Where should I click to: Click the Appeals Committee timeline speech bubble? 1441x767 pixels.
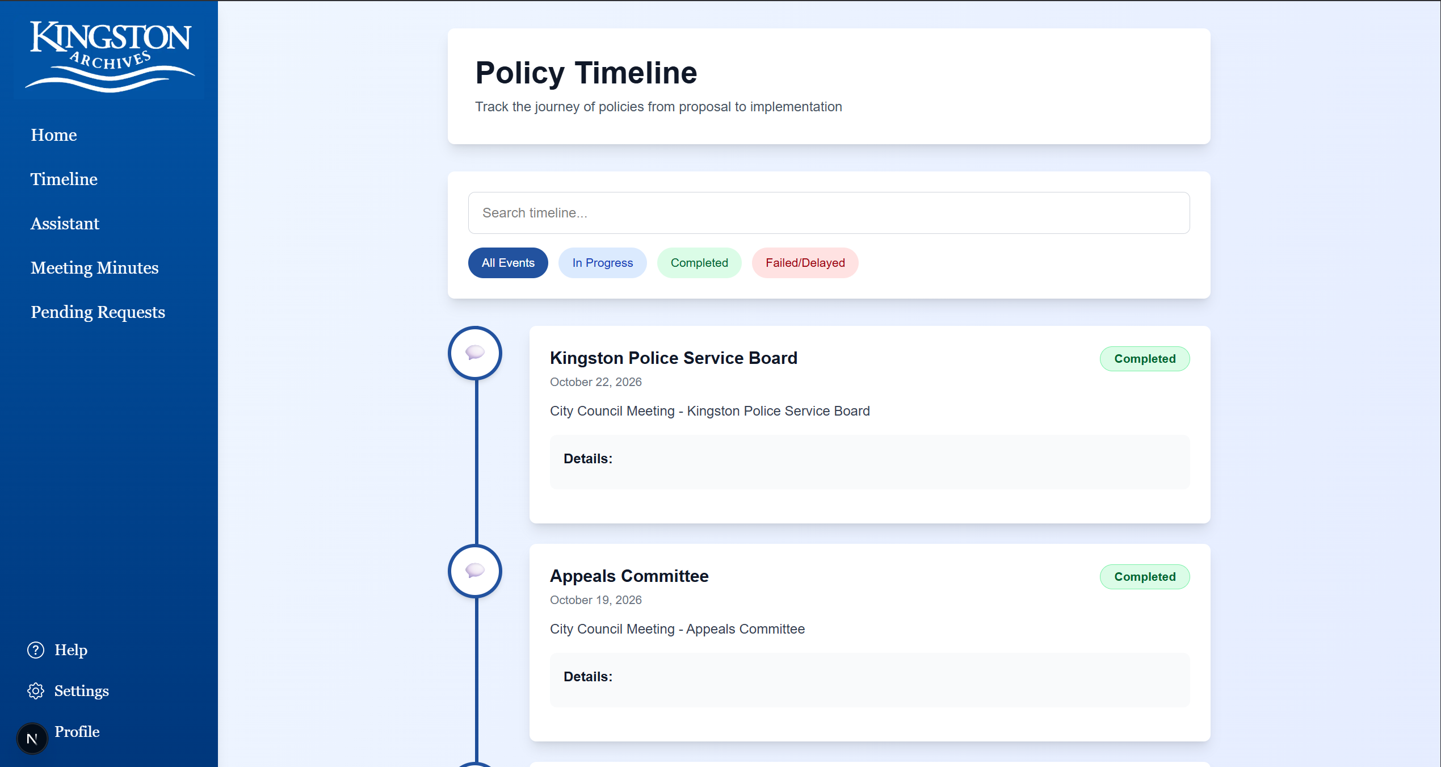(475, 571)
